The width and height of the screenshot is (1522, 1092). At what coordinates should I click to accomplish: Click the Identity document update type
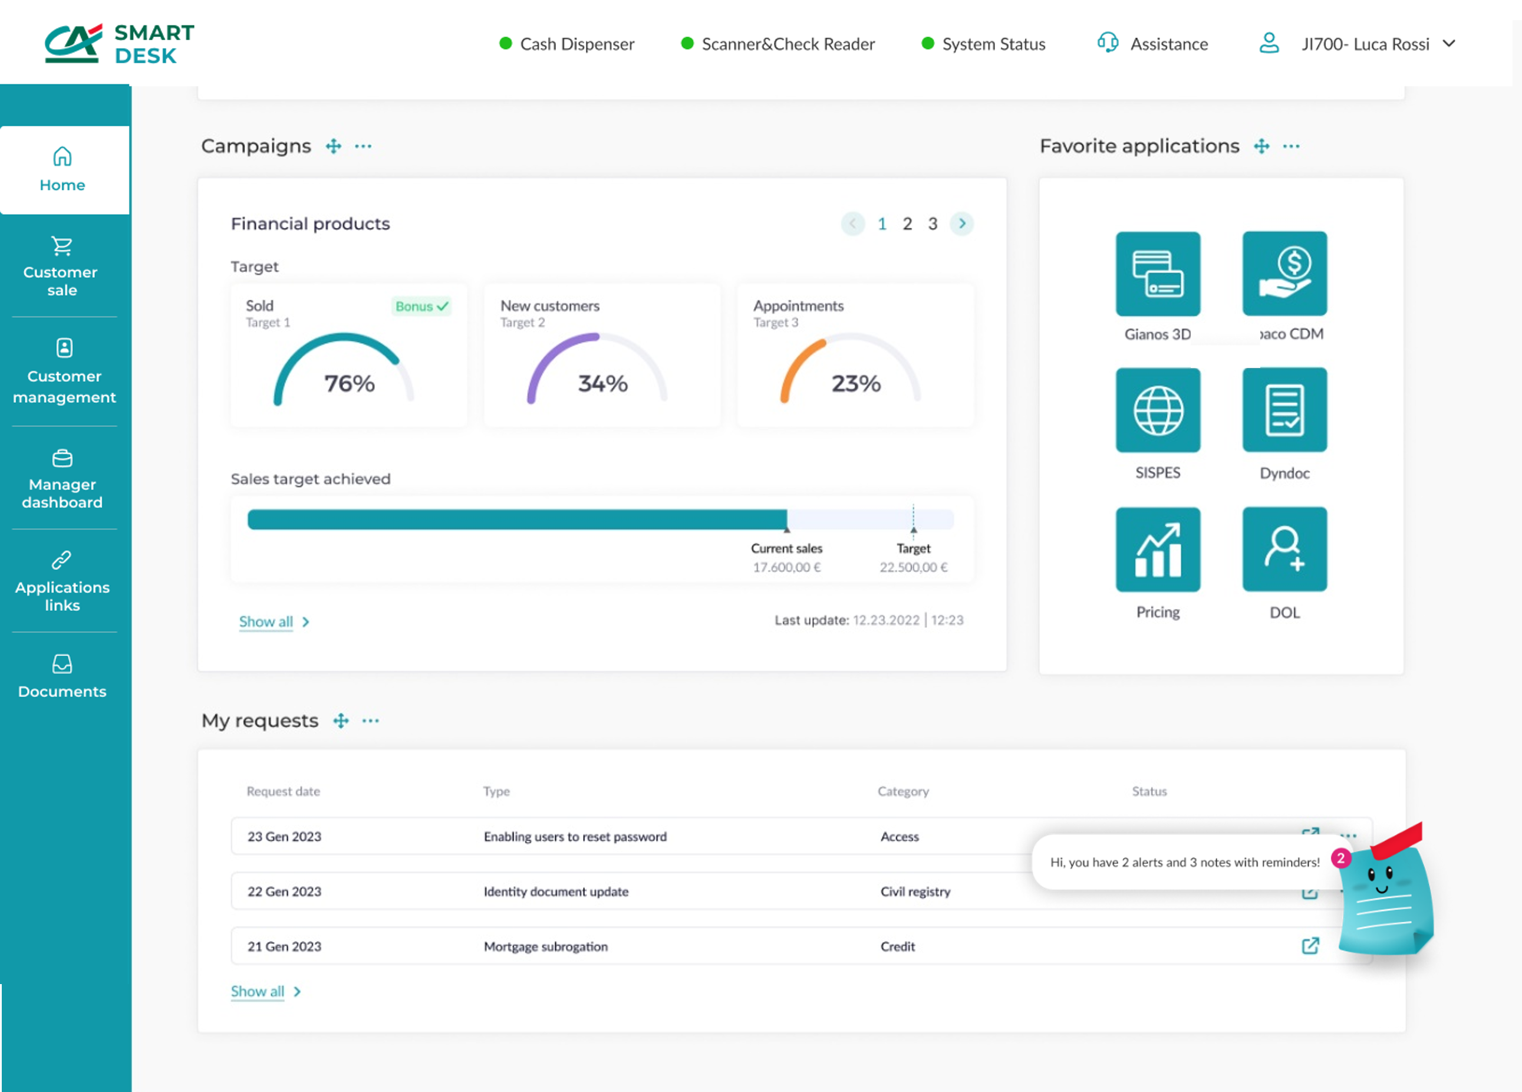point(556,892)
